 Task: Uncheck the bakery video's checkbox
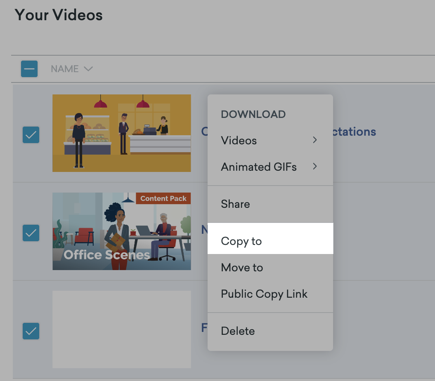(31, 135)
